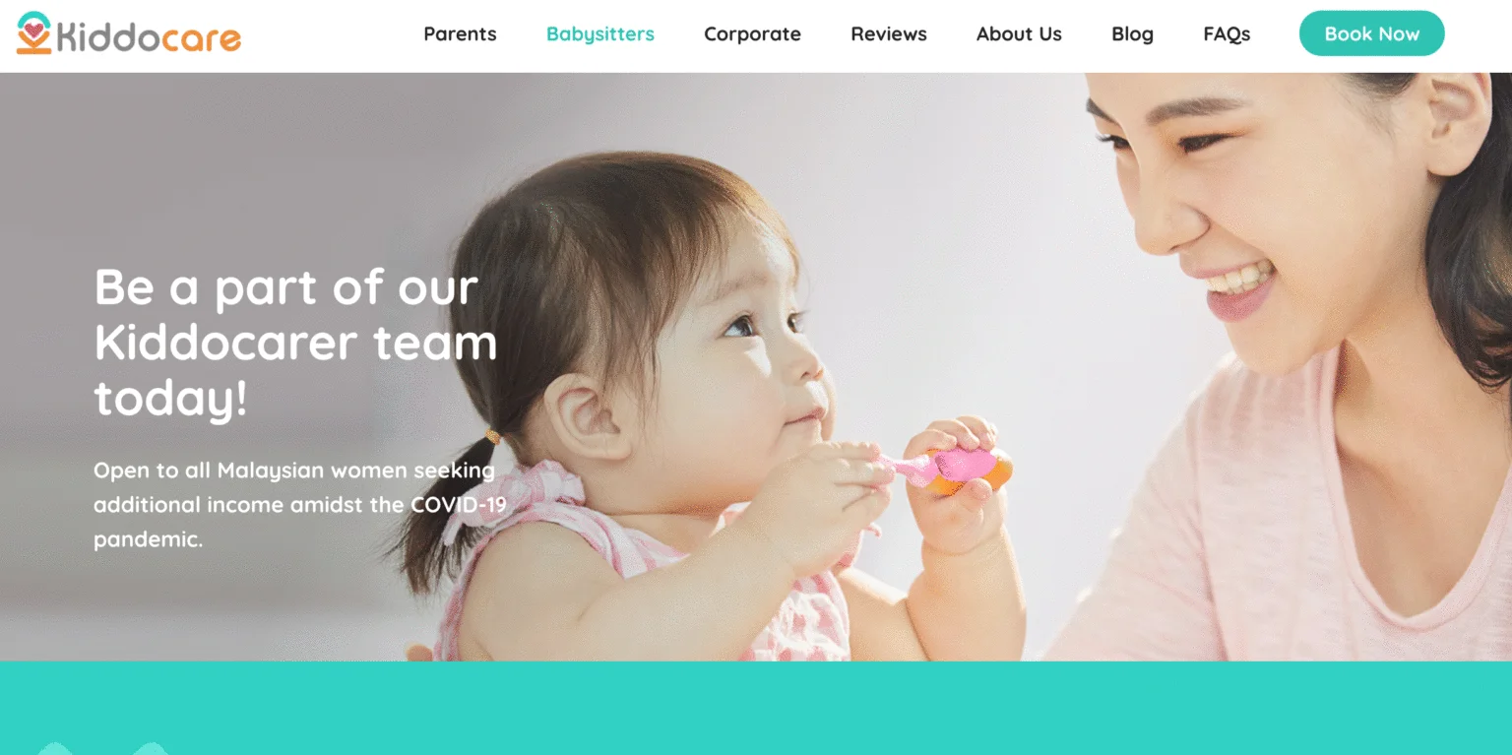This screenshot has height=755, width=1512.
Task: Go to the Corporate page
Action: 752,33
